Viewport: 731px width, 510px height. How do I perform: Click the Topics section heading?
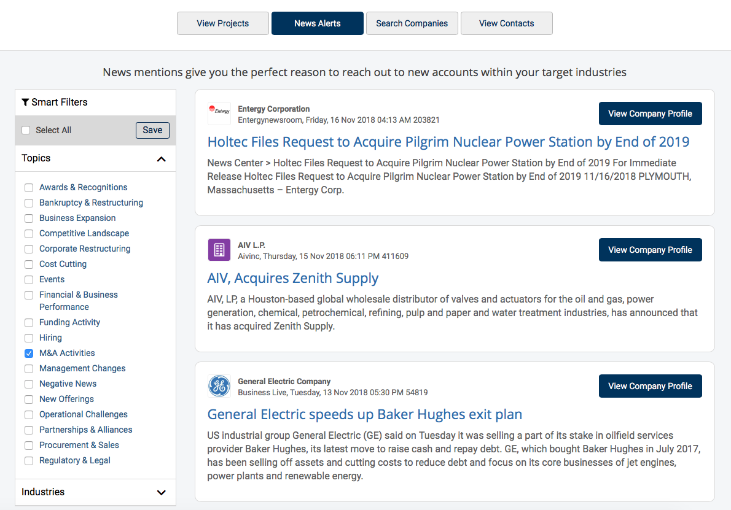36,158
